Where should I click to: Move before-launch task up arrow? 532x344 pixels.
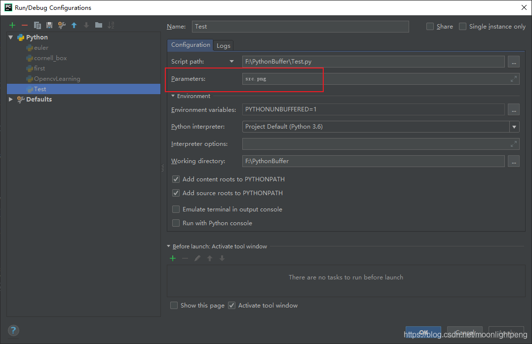coord(210,259)
